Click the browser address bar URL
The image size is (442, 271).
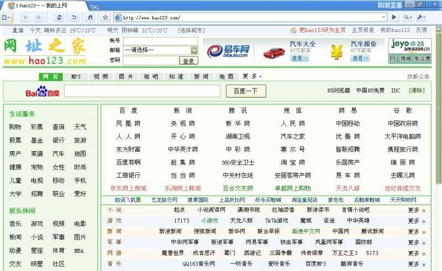coord(151,18)
